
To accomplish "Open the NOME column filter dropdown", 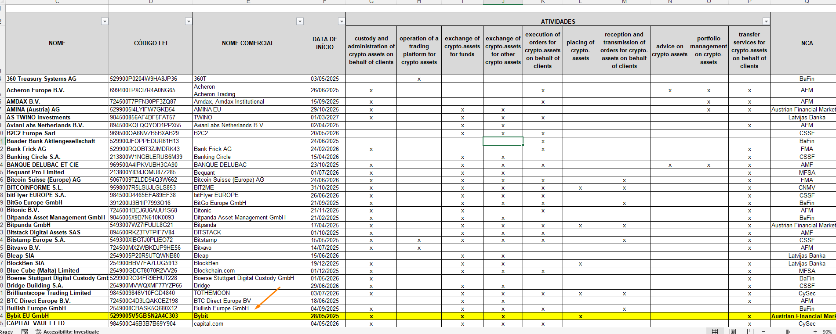I will (x=105, y=22).
